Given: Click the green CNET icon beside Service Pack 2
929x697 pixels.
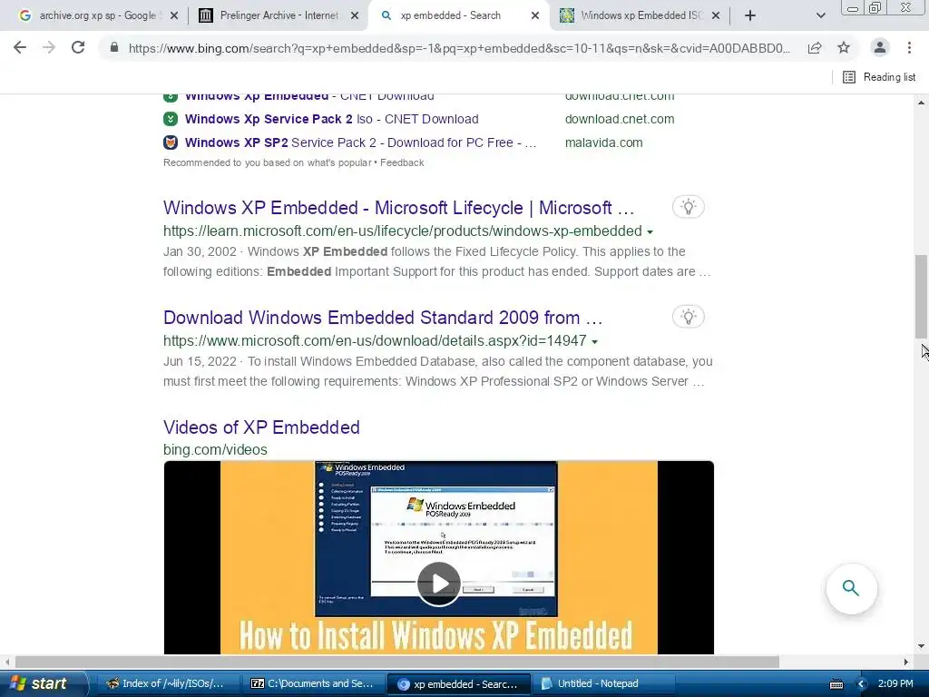Looking at the screenshot, I should pyautogui.click(x=171, y=119).
